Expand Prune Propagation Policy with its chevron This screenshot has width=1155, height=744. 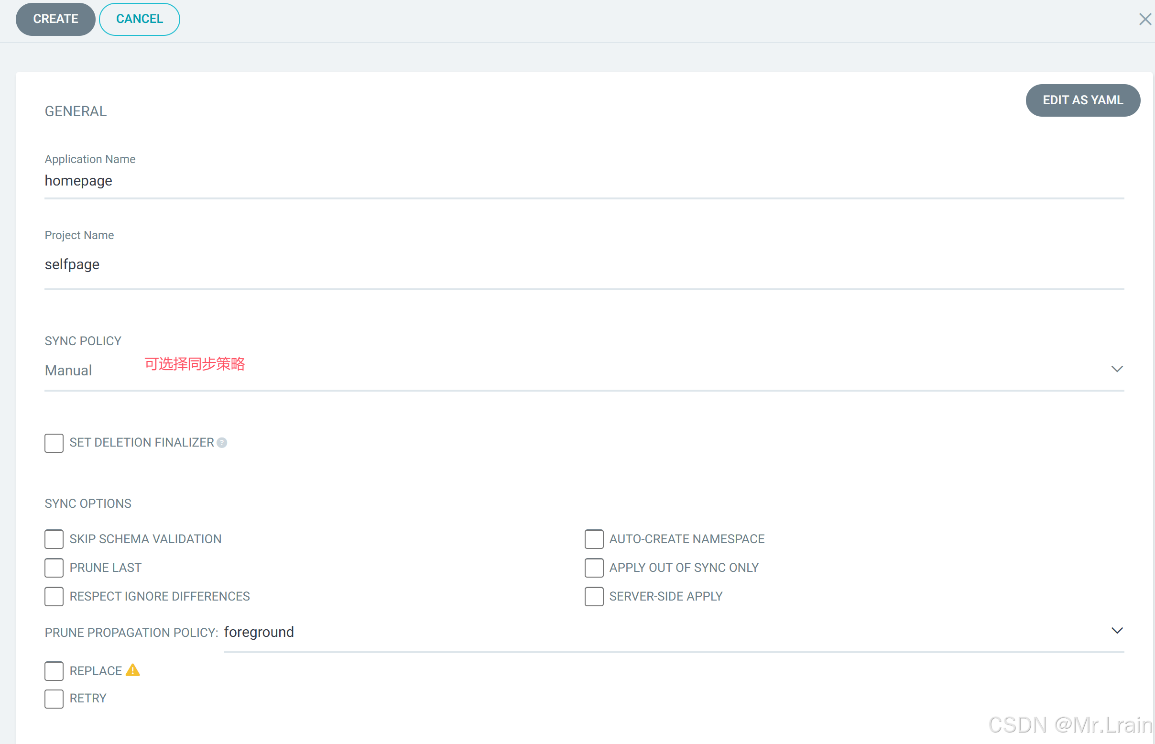click(x=1116, y=631)
